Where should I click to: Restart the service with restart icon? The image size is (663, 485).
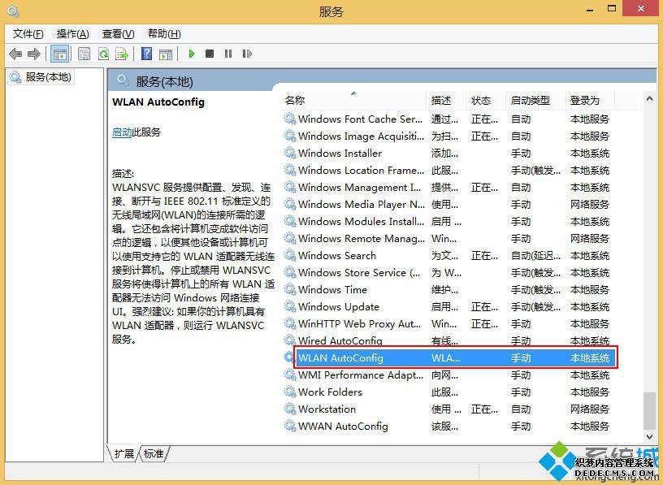click(x=247, y=54)
